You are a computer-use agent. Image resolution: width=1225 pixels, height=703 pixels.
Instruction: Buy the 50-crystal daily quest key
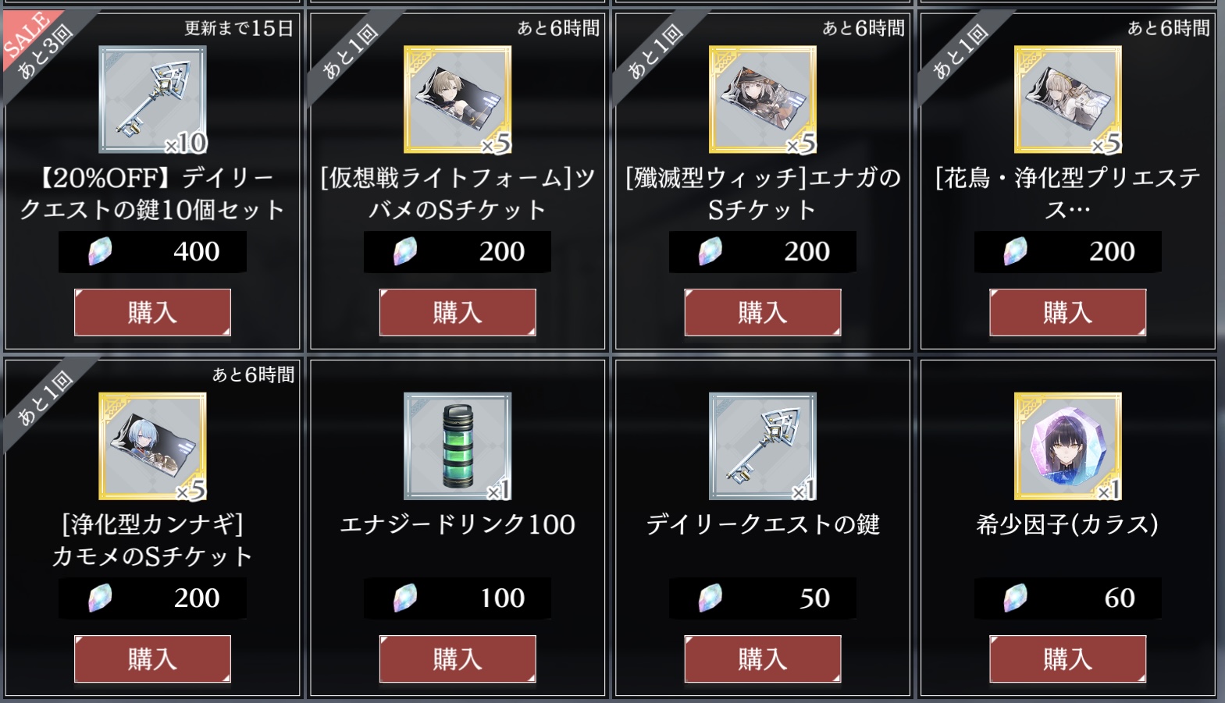click(x=763, y=659)
